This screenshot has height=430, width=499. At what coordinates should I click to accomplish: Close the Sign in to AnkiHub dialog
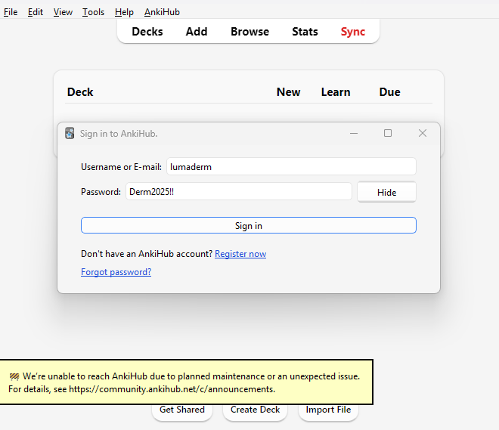point(423,133)
